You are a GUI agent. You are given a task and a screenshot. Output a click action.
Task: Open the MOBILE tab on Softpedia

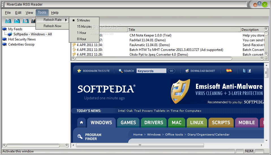coord(247,122)
